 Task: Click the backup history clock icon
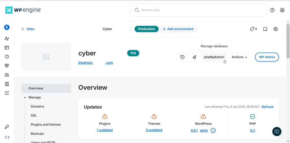[x=182, y=57]
